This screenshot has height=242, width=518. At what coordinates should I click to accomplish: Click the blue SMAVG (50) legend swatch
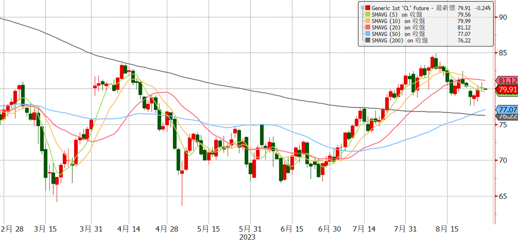367,34
